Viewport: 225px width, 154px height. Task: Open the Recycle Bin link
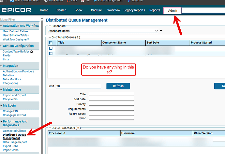pyautogui.click(x=10, y=99)
